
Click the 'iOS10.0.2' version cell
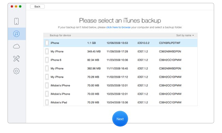[x=144, y=43]
